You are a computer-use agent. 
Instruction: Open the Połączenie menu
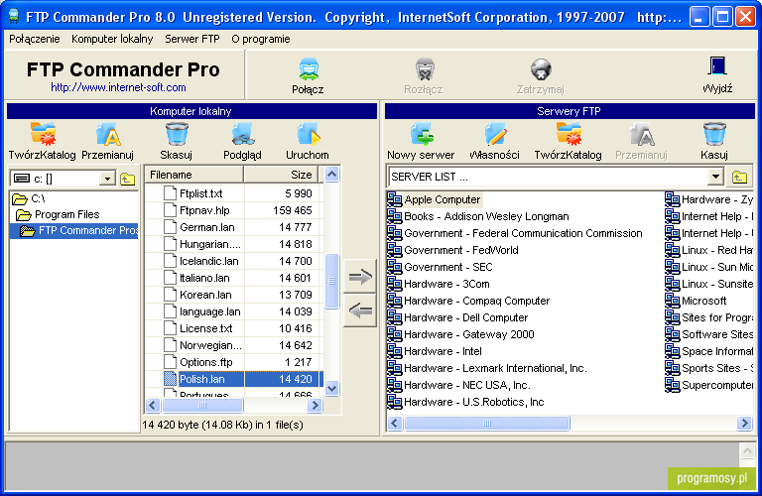click(35, 39)
